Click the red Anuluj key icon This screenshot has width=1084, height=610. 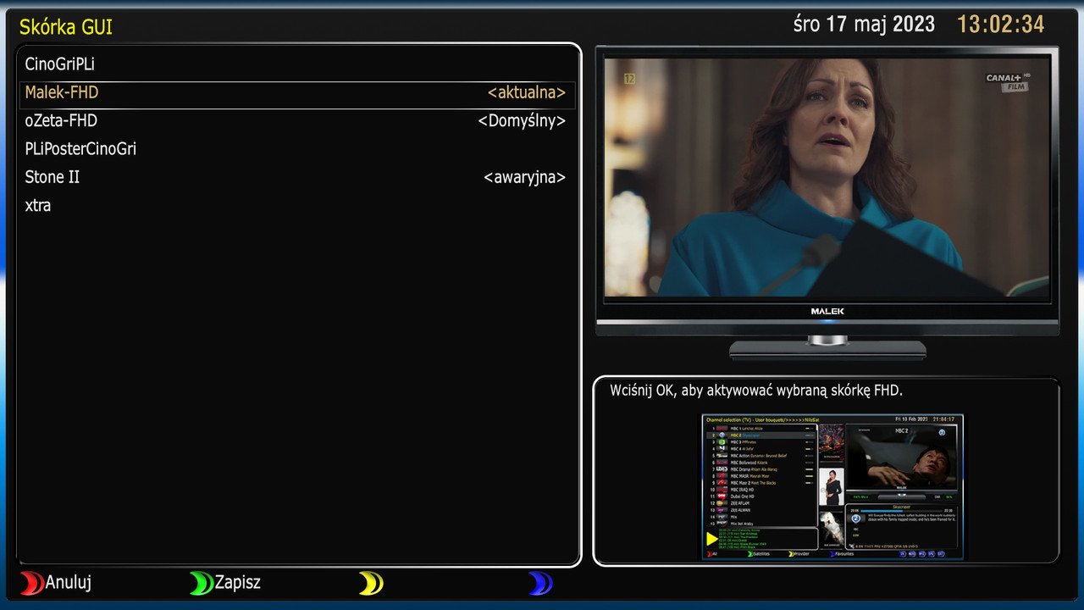31,583
